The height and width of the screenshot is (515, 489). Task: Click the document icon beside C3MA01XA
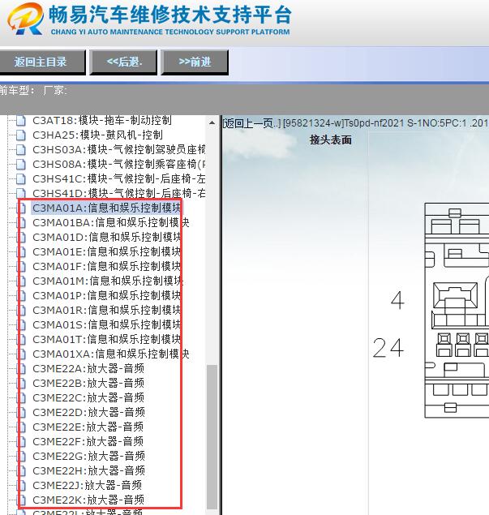[x=22, y=354]
